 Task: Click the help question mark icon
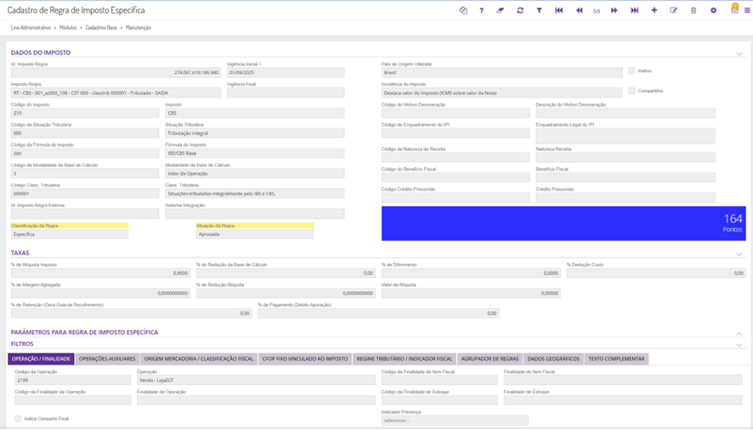tap(481, 10)
